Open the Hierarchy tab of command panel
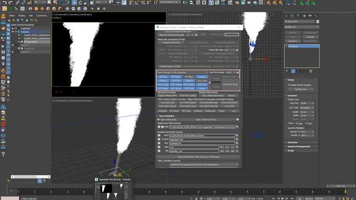This screenshot has height=200, width=356. 298,16
